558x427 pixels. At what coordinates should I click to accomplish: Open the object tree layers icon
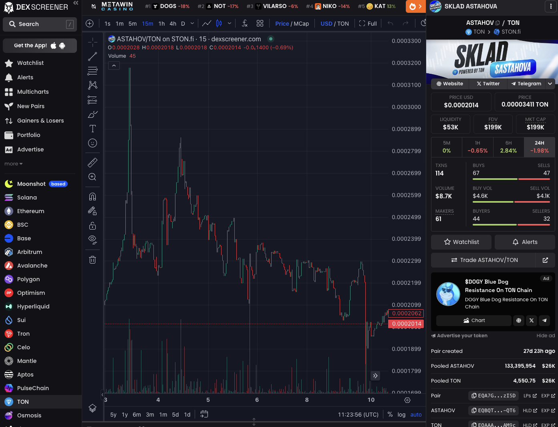[x=93, y=408]
